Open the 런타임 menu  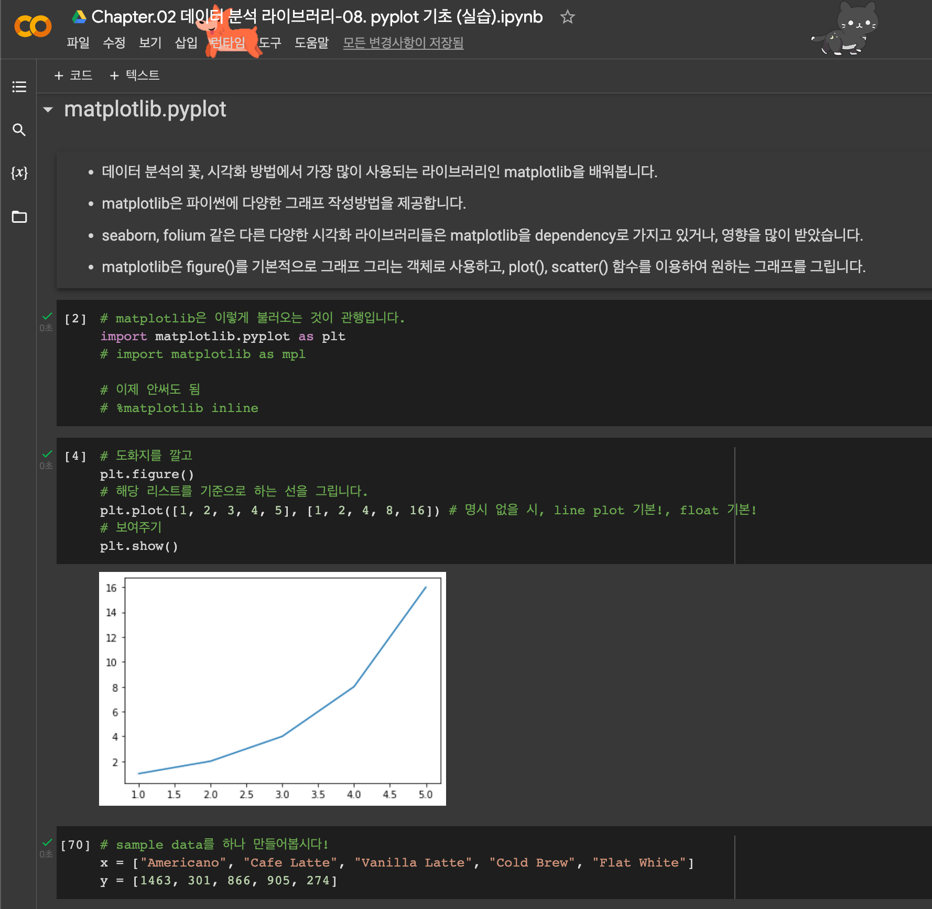[x=227, y=42]
